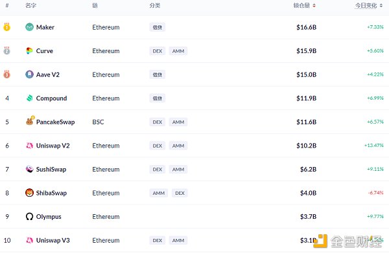Screen dimensions: 389x255
Task: Click the gold first-place medal icon
Action: [x=6, y=27]
